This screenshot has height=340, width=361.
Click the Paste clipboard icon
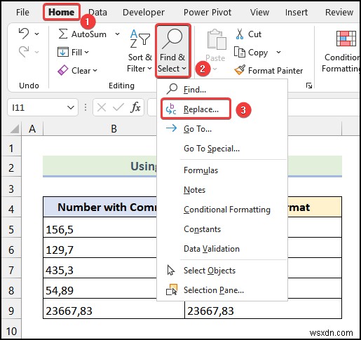tap(217, 39)
